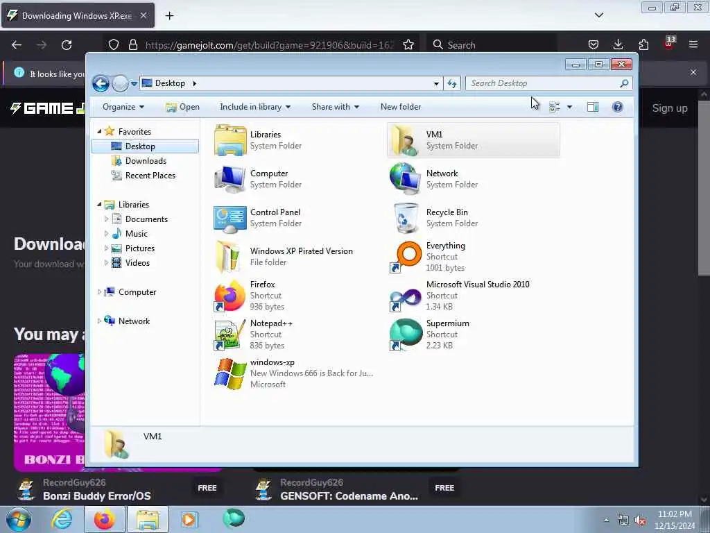Select the Supermium shortcut icon

406,335
